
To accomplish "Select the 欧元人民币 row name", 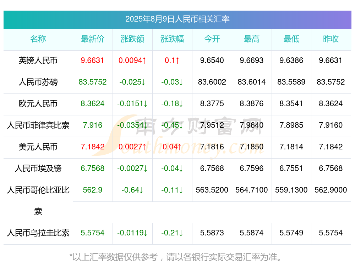I will [38, 104].
